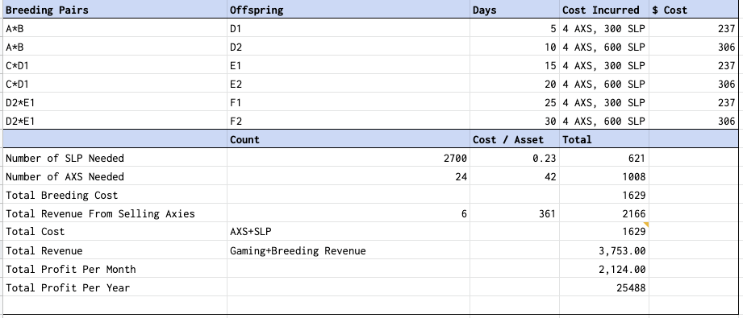Select '4 AXS, 300 SLP' in the E1 row
This screenshot has height=318, width=743.
point(604,65)
